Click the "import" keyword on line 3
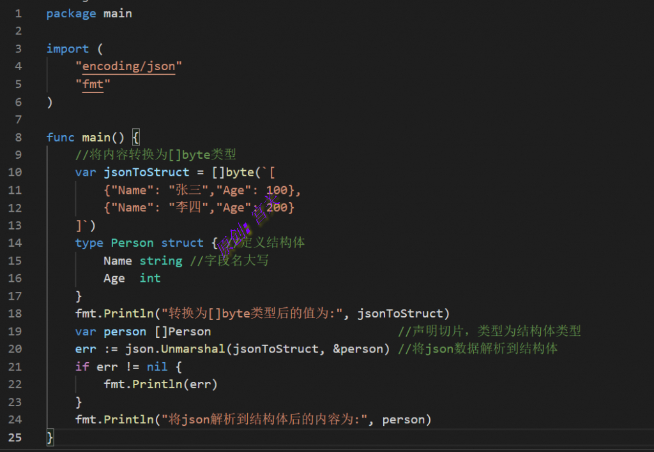This screenshot has height=452, width=654. pyautogui.click(x=67, y=49)
